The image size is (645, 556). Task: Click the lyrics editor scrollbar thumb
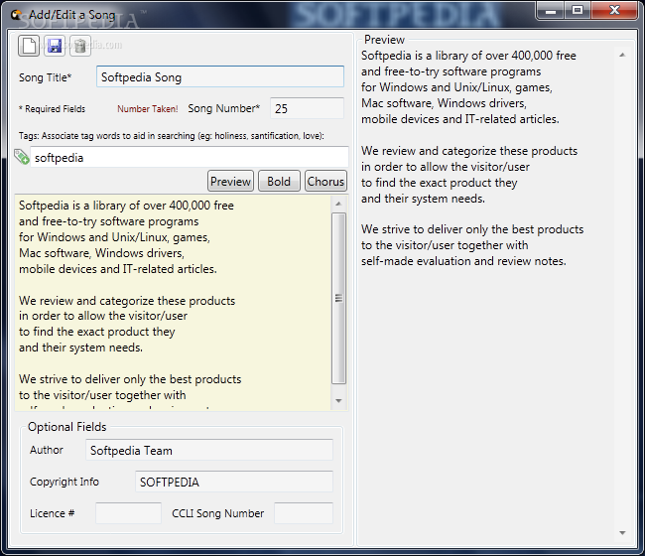[x=338, y=299]
